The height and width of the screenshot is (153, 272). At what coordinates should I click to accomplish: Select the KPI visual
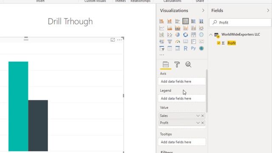(x=201, y=42)
